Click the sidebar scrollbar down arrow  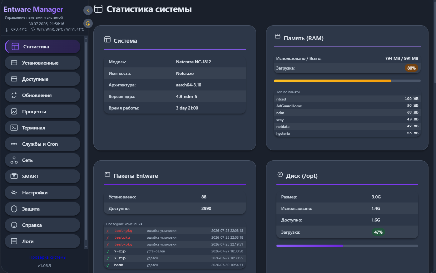[86, 247]
